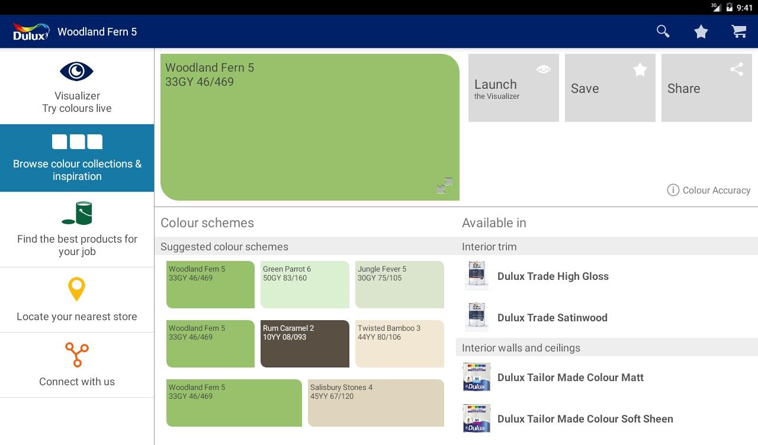The image size is (758, 445).
Task: Tap the Visualizer eye icon in sidebar
Action: tap(77, 72)
